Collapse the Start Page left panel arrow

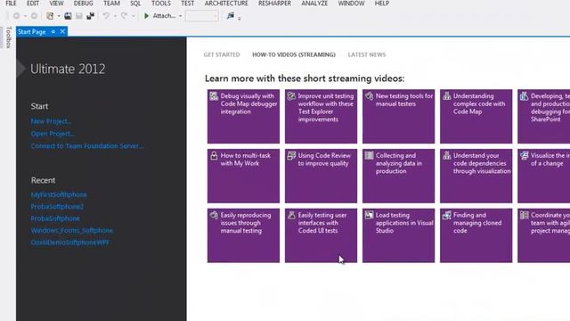[x=20, y=69]
